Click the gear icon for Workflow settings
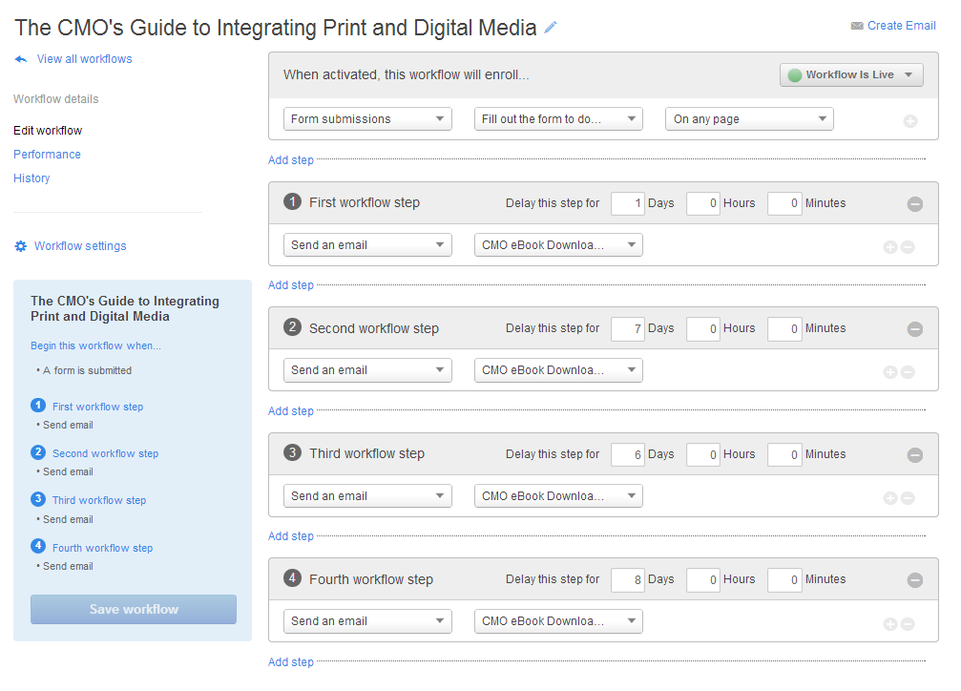The width and height of the screenshot is (961, 691). [x=21, y=246]
